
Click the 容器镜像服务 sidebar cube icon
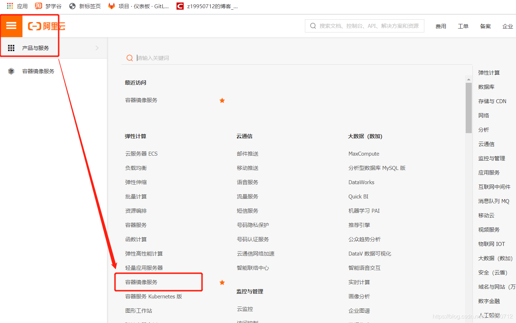coord(11,71)
